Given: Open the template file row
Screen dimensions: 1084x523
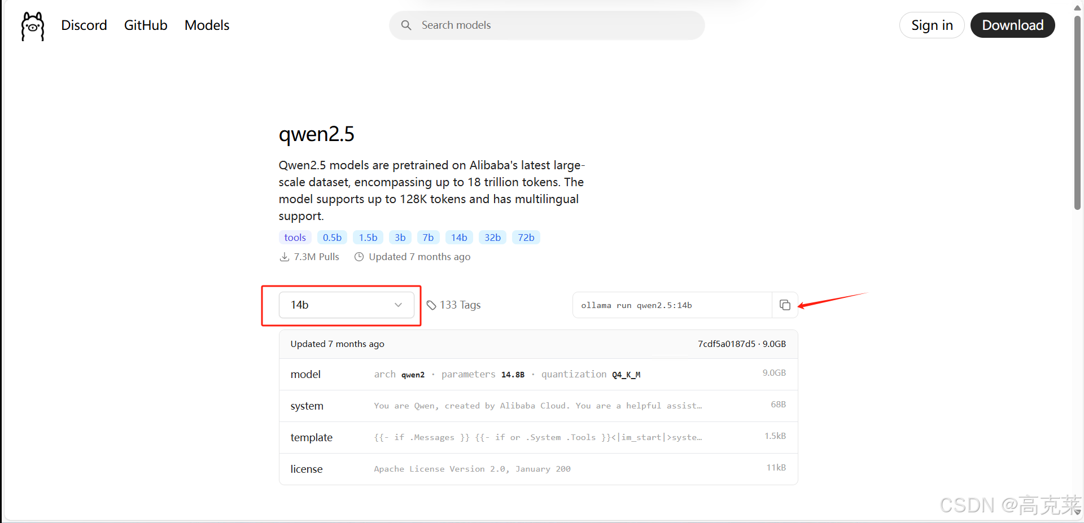Looking at the screenshot, I should (538, 438).
